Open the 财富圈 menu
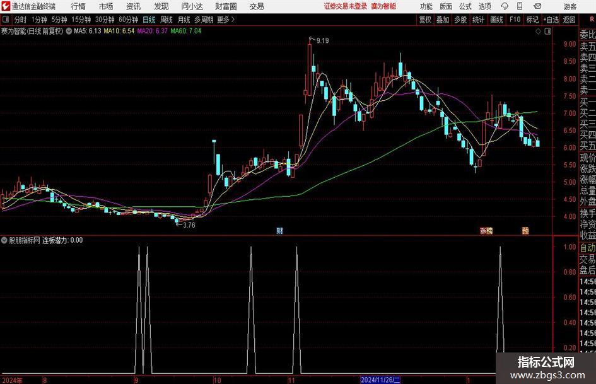Viewport: 596px width, 384px height. [x=226, y=6]
